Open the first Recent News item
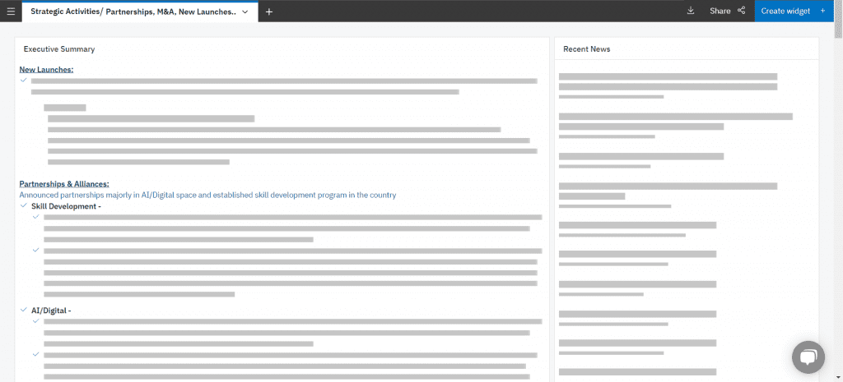The width and height of the screenshot is (843, 382). (x=667, y=81)
